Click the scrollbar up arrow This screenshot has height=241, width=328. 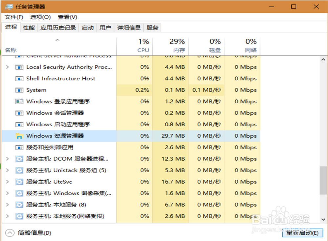[323, 60]
